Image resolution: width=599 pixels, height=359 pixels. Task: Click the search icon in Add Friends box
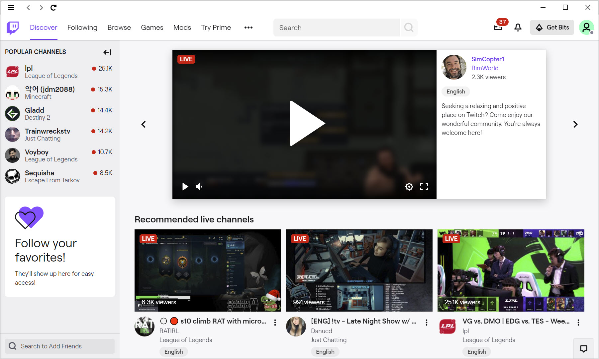(x=13, y=346)
